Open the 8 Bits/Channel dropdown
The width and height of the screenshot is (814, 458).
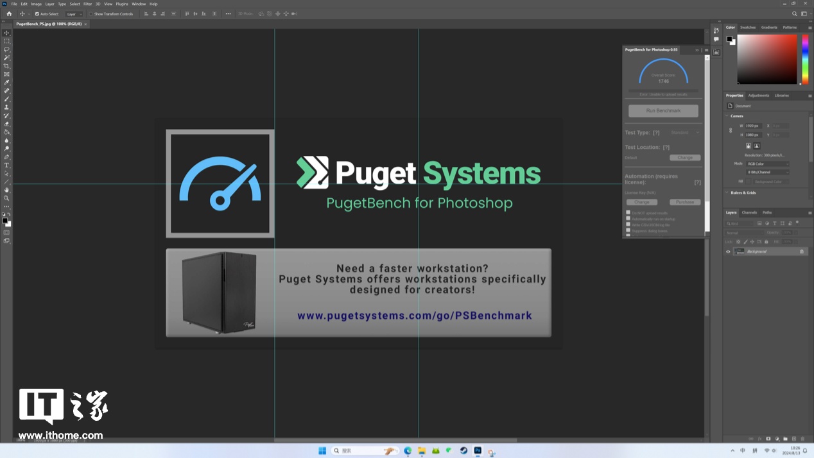pyautogui.click(x=768, y=173)
